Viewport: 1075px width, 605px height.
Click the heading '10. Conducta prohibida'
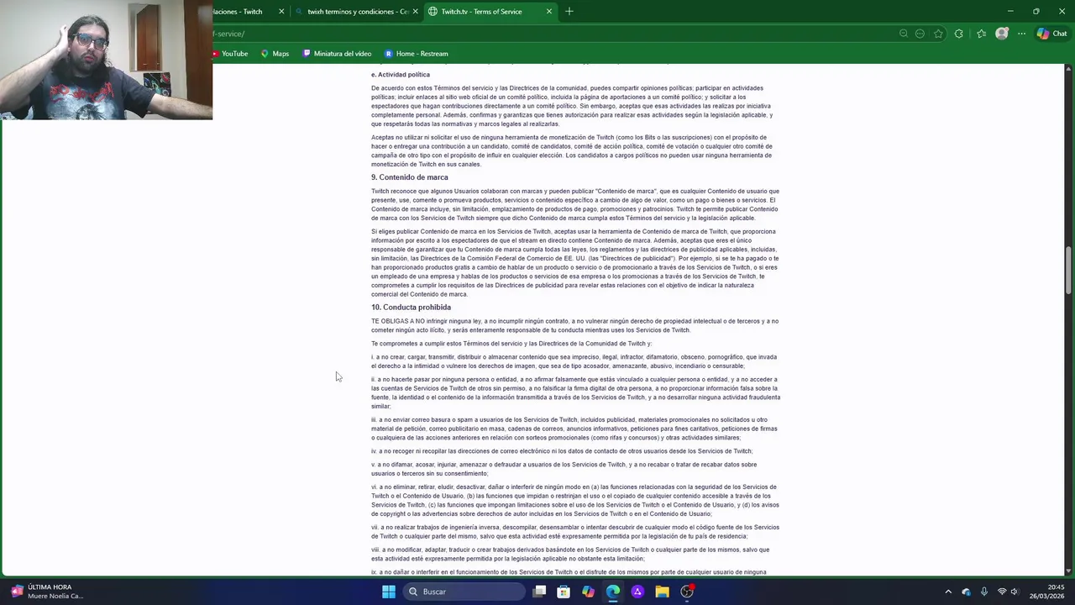[411, 308]
